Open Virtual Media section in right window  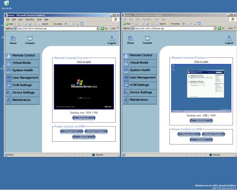pyautogui.click(x=140, y=63)
